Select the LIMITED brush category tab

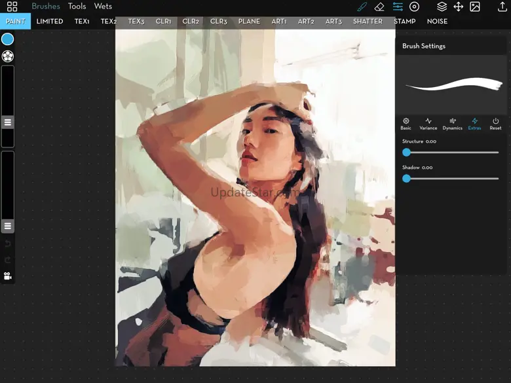tap(50, 21)
